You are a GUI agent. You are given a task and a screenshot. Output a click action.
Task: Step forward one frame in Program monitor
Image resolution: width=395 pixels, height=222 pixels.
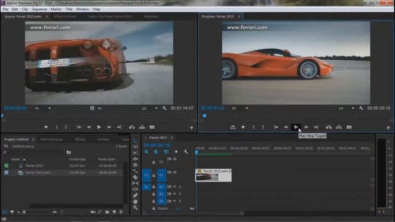point(306,127)
